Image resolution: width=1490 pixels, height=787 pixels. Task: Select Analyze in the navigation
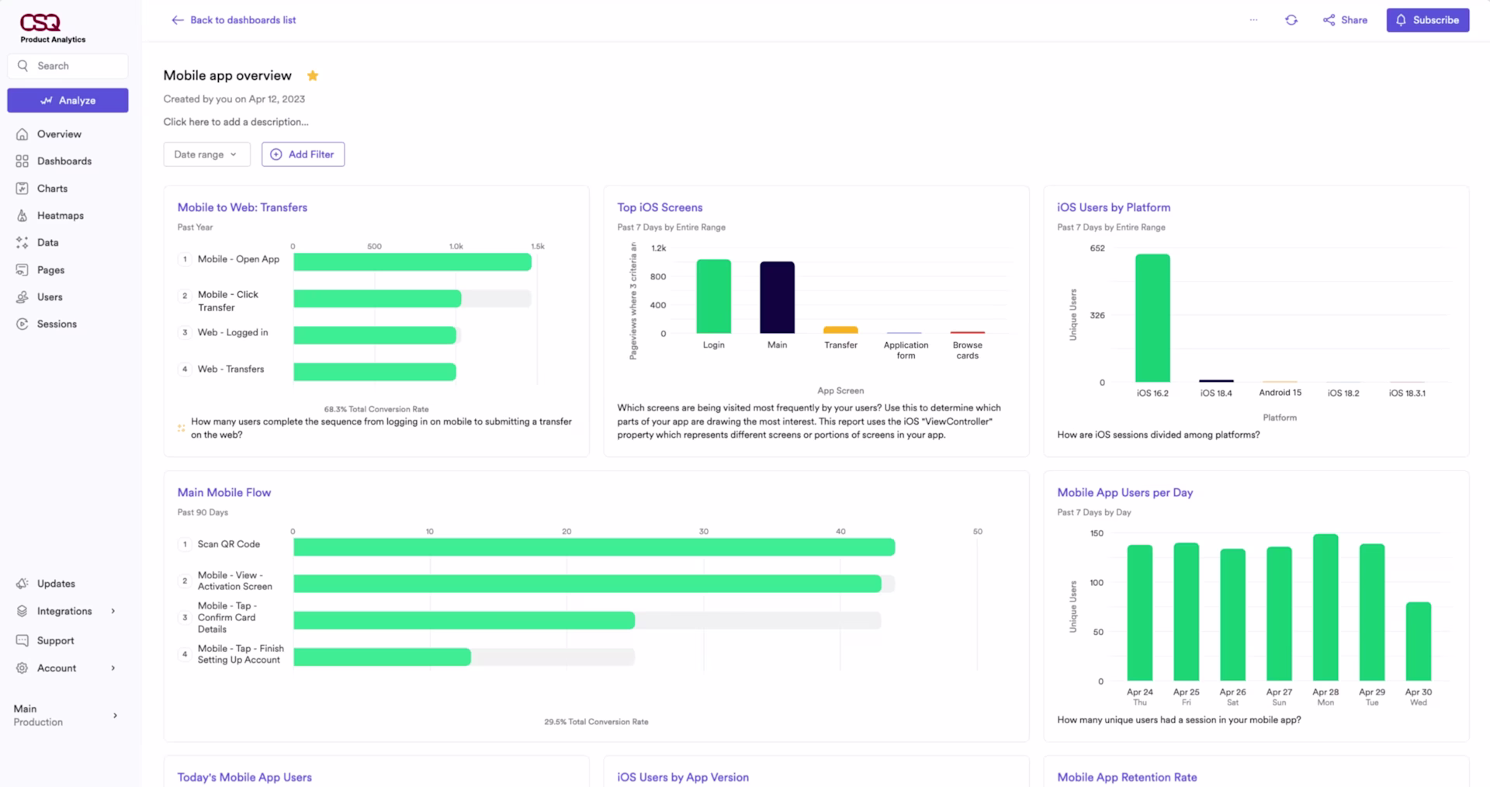coord(68,100)
